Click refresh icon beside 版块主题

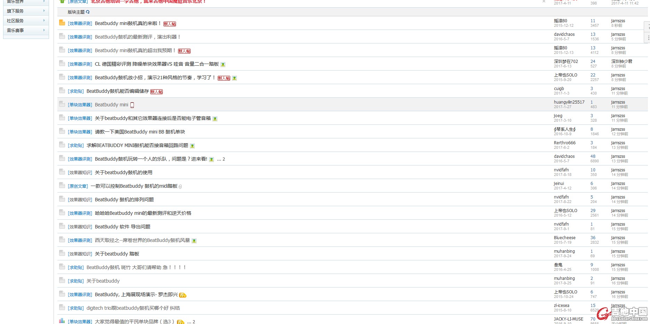88,12
